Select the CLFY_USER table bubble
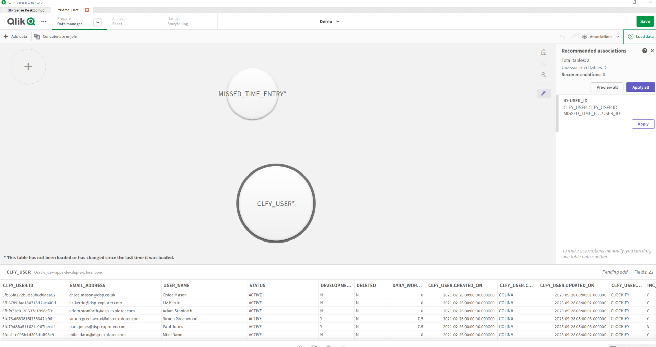The height and width of the screenshot is (347, 656). tap(276, 203)
